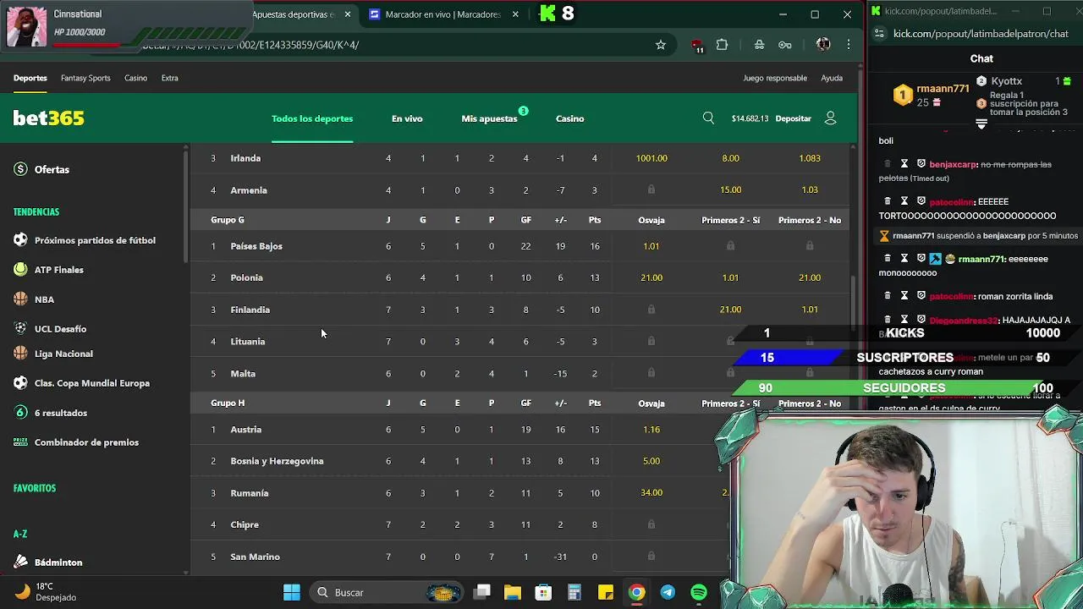The image size is (1083, 609).
Task: Open Sticky Notes from taskbar
Action: pos(605,592)
